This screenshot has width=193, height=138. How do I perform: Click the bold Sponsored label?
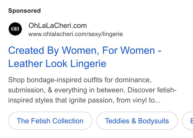[x=24, y=11]
